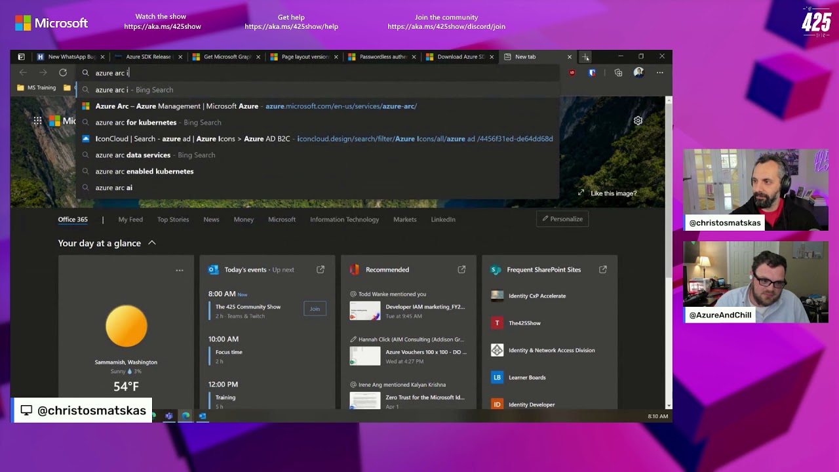Choose the Azure Arc – Azure Management suggestion
The height and width of the screenshot is (472, 839).
[318, 106]
